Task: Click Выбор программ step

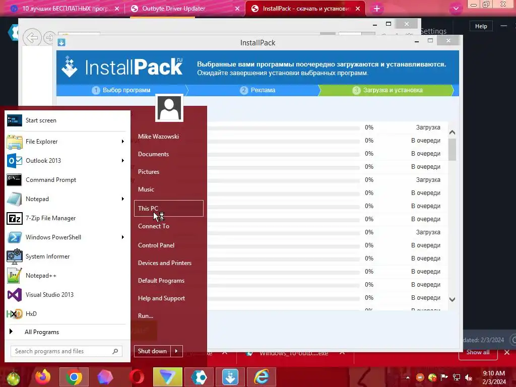Action: pyautogui.click(x=121, y=90)
